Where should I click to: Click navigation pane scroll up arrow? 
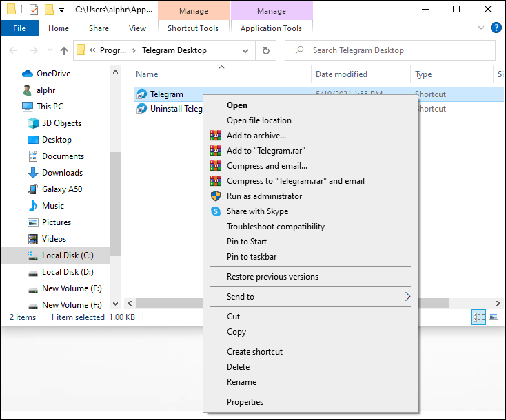115,72
